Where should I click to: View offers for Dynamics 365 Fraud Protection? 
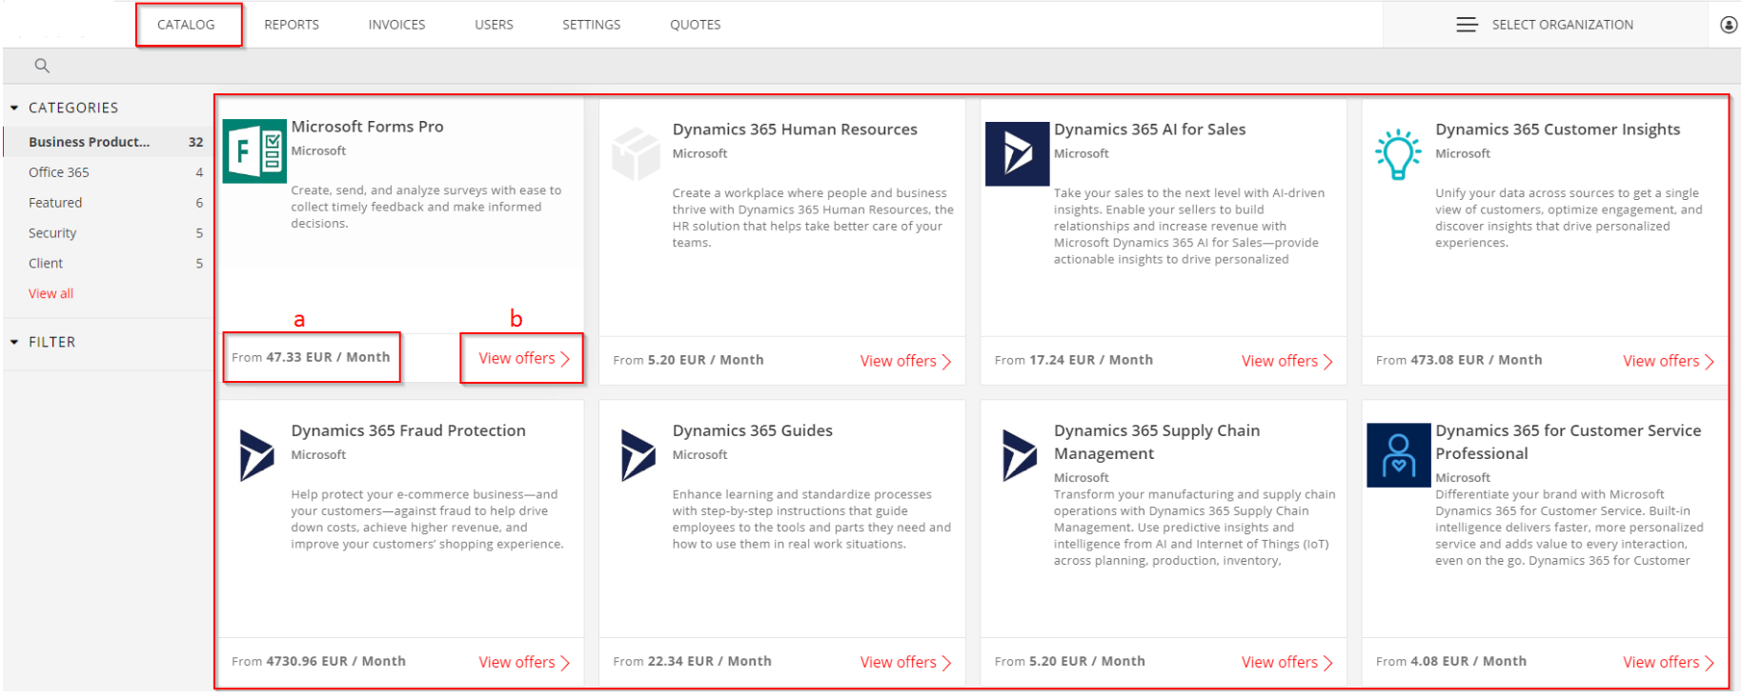point(523,662)
